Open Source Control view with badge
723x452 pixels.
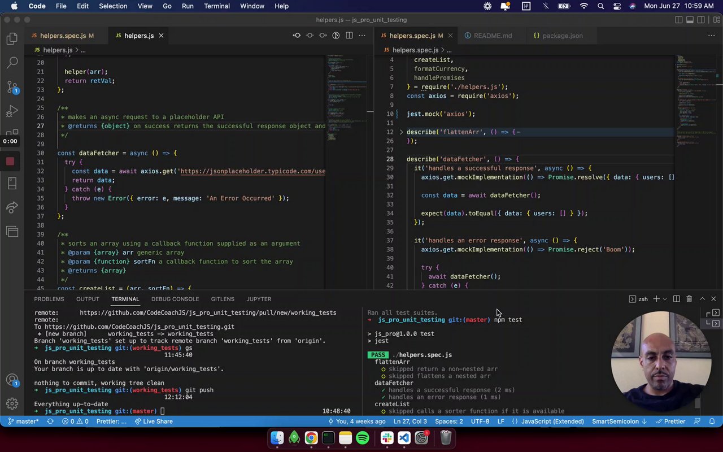(x=12, y=87)
